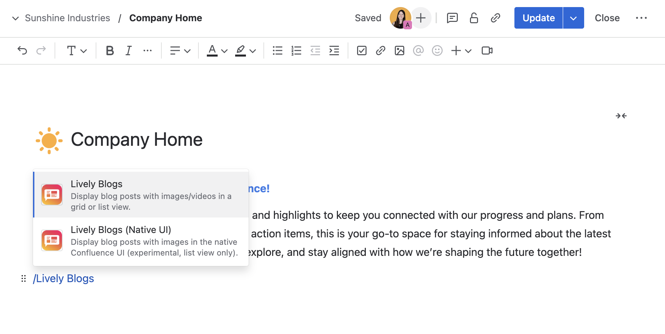Mention someone with the @ icon
The height and width of the screenshot is (334, 665).
click(x=418, y=51)
